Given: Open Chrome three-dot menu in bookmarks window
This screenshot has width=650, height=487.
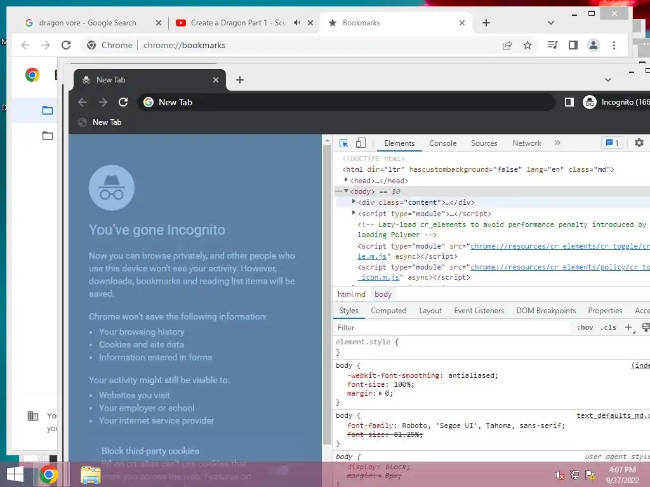Looking at the screenshot, I should click(x=614, y=45).
